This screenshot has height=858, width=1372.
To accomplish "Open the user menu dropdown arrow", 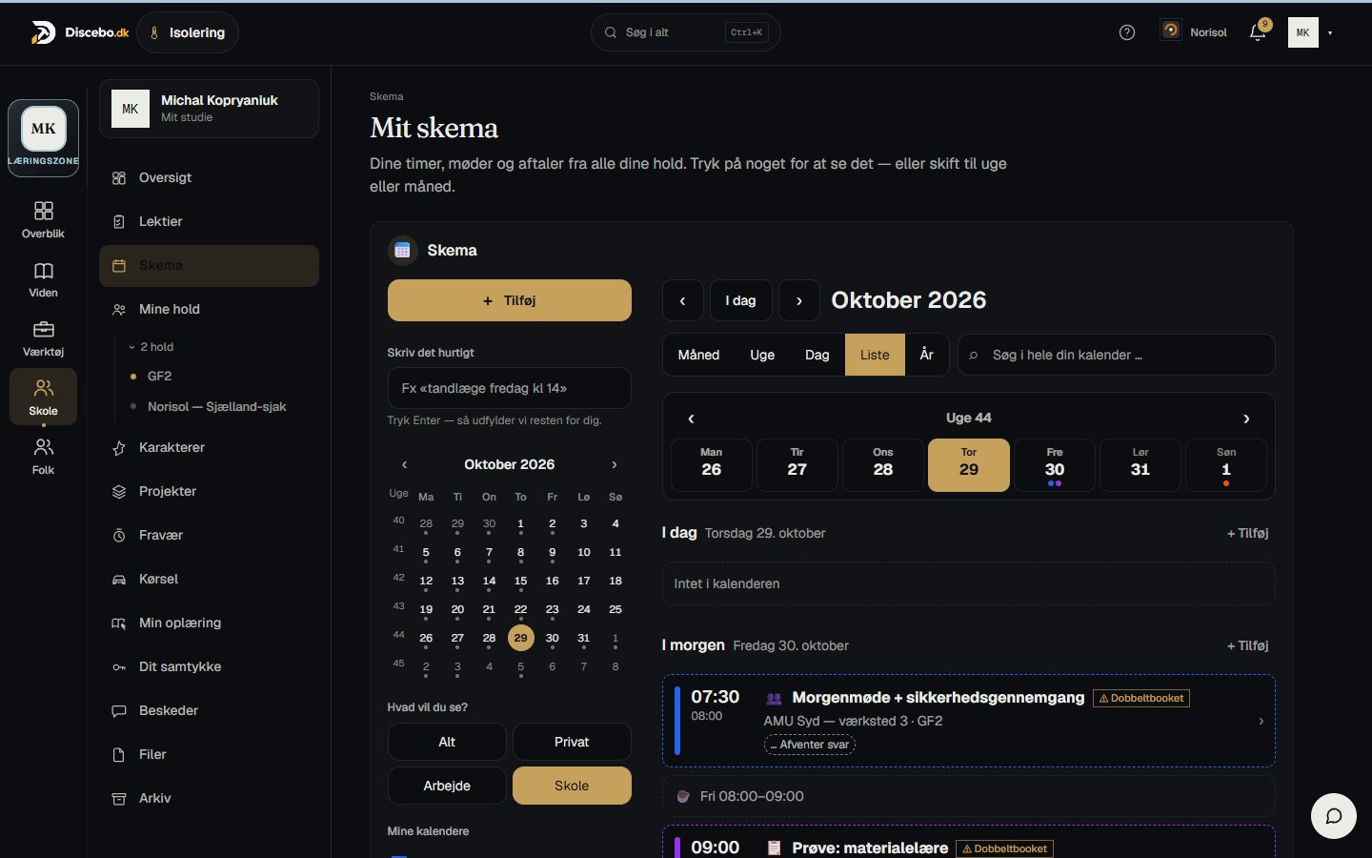I will click(x=1330, y=32).
